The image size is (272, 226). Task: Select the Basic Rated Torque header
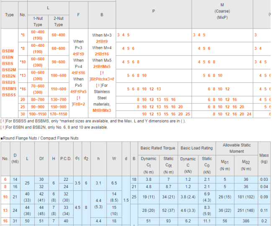click(157, 148)
